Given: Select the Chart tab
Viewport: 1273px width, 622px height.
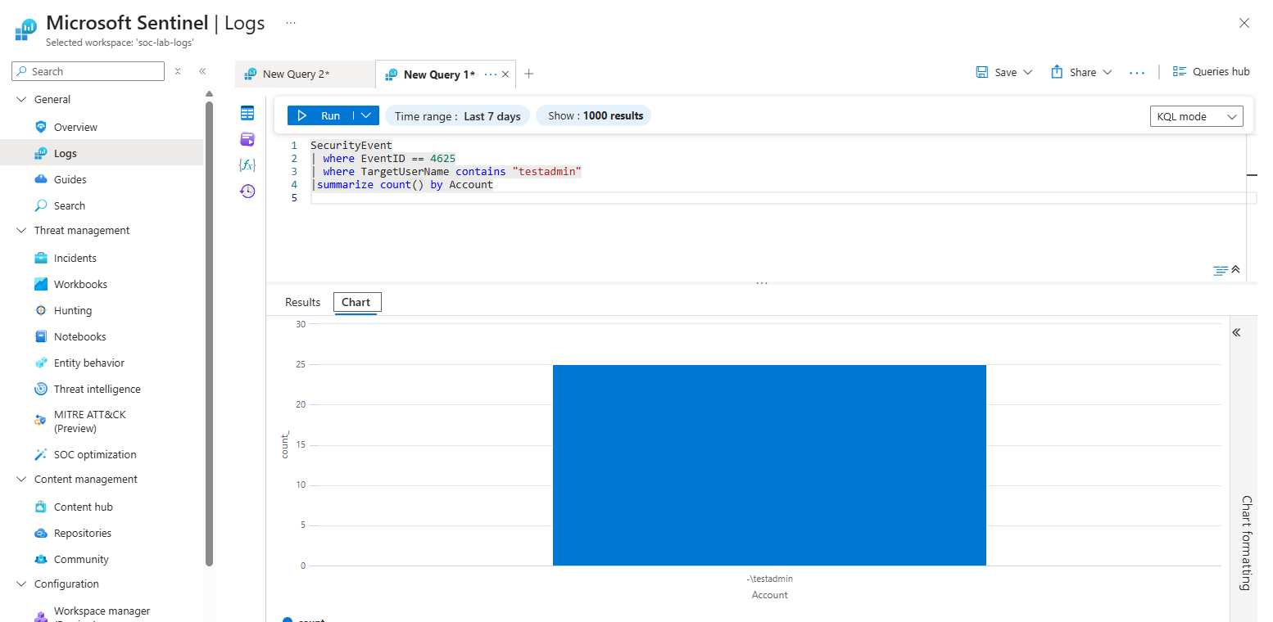Looking at the screenshot, I should tap(356, 302).
